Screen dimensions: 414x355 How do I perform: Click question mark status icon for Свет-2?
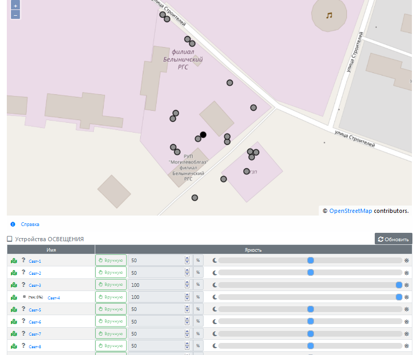24,273
